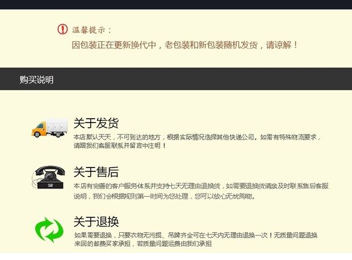
Task: Click the red exclamation warning icon
Action: 62,29
